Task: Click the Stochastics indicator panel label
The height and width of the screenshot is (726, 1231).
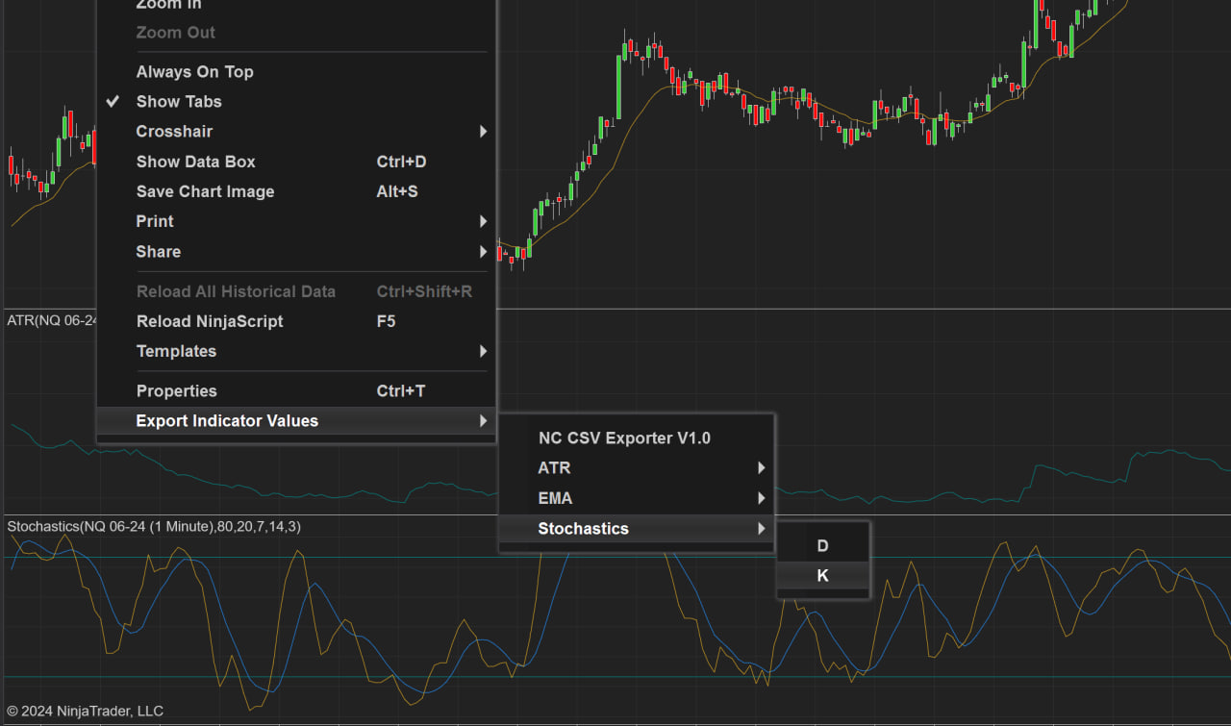Action: point(154,527)
